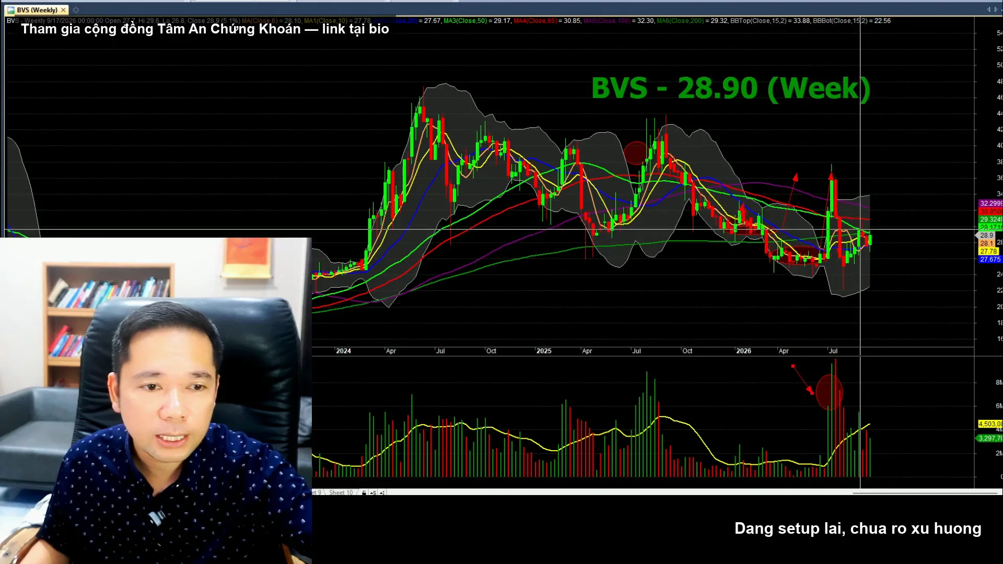Click the lock icon next to Sheet 10
1003x564 pixels.
click(364, 492)
